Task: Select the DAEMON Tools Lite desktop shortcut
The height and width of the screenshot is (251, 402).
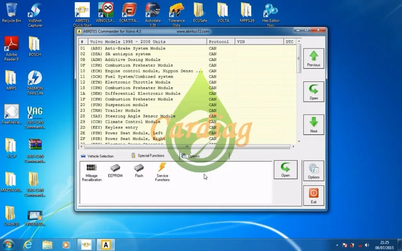Action: pos(35,83)
